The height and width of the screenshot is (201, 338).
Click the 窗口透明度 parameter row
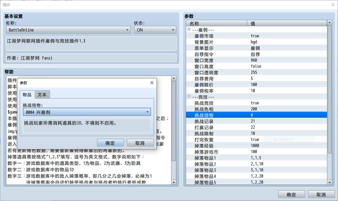[206, 72]
